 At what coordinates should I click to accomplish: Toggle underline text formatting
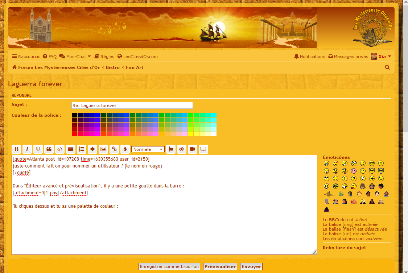pyautogui.click(x=38, y=149)
